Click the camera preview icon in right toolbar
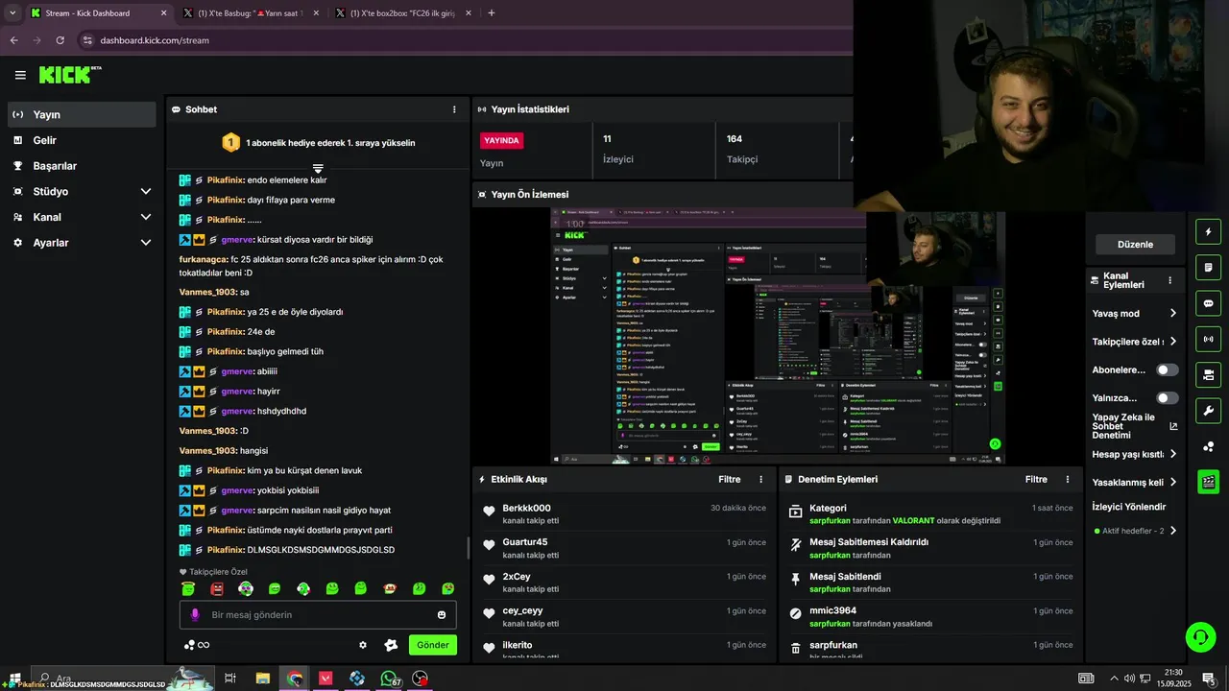1229x691 pixels. (x=1208, y=374)
